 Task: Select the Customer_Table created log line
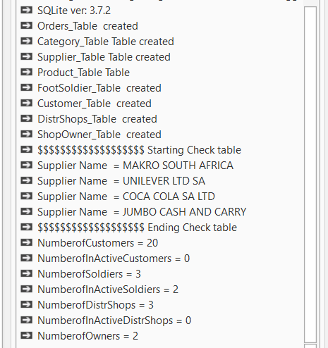tap(95, 104)
